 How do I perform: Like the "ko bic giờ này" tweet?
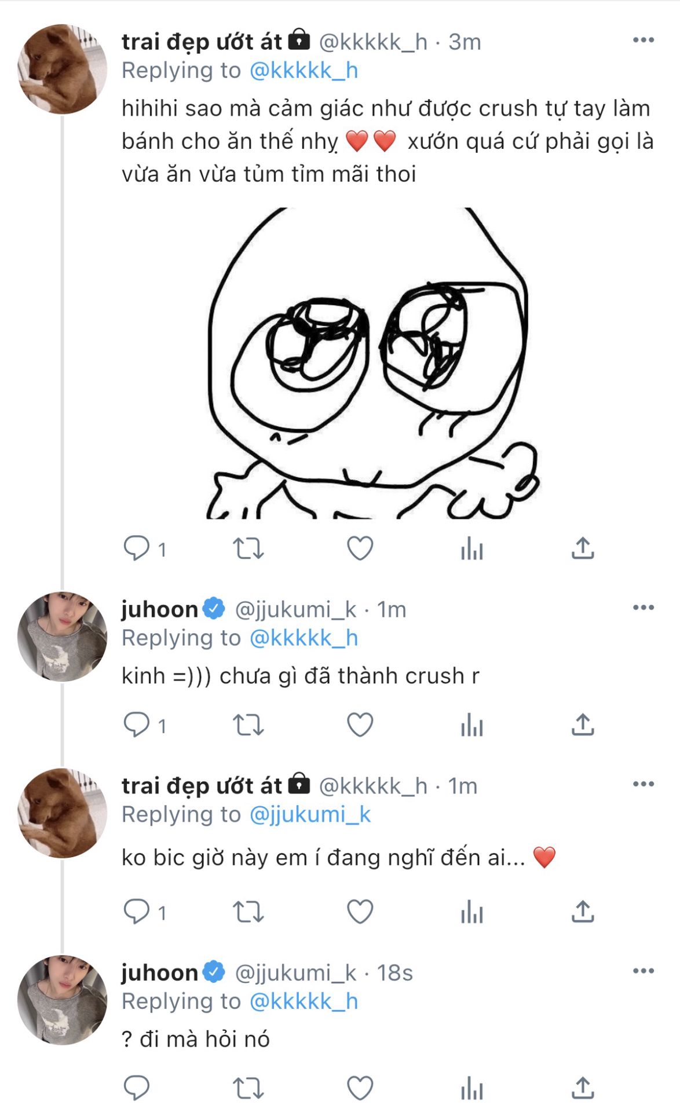360,912
